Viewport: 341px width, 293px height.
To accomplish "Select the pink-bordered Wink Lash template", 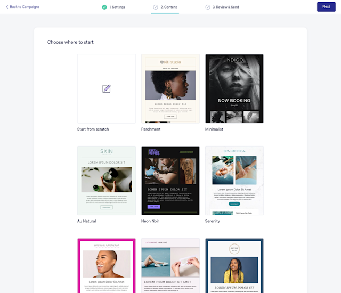I will tap(107, 266).
